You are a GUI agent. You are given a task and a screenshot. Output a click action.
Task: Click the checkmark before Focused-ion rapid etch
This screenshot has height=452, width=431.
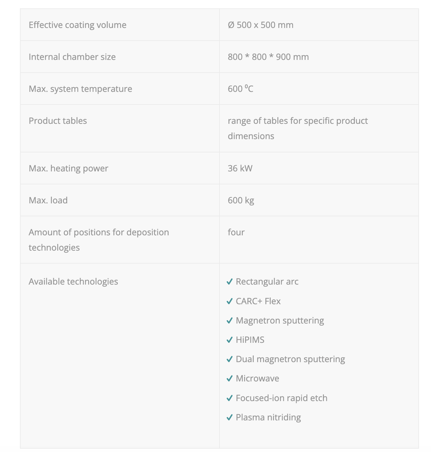229,398
